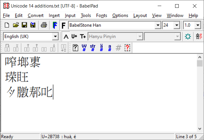Open the Convert menu
This screenshot has width=204, height=140.
36,15
